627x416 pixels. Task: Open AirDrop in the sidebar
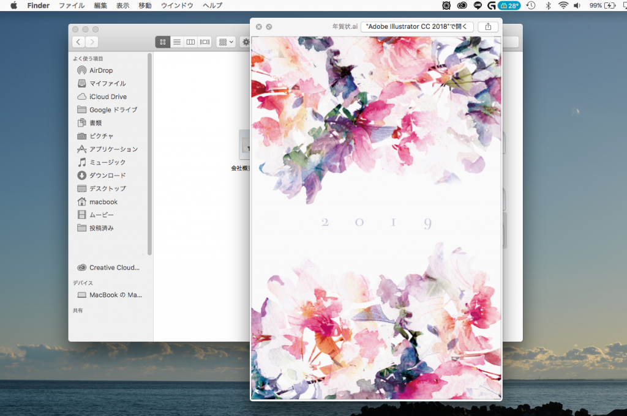[x=101, y=70]
